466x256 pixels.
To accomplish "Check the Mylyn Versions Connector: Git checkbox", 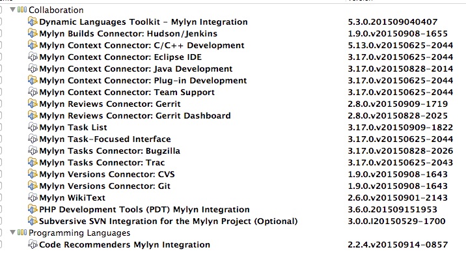I will [x=1, y=186].
